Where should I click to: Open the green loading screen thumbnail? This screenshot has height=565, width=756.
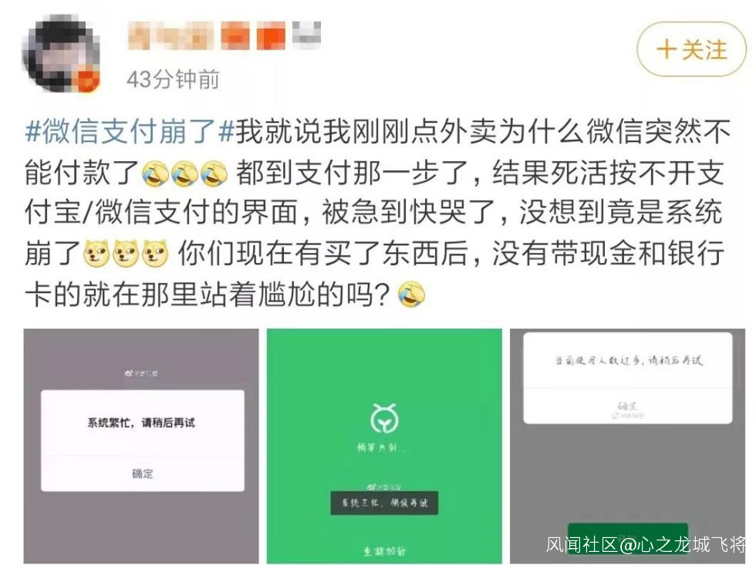pyautogui.click(x=384, y=446)
